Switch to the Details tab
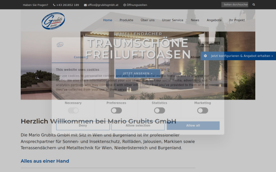276x172 pixels. (138, 57)
